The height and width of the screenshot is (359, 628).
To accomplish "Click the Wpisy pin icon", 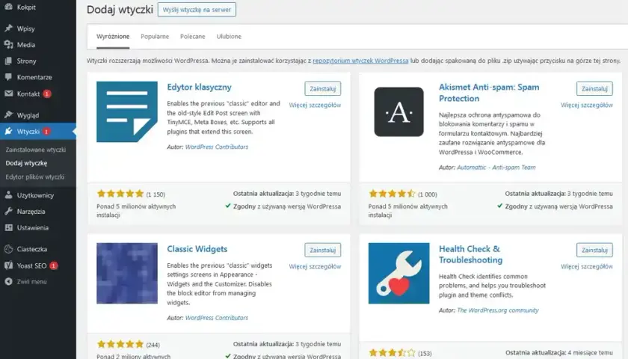I will coord(8,28).
